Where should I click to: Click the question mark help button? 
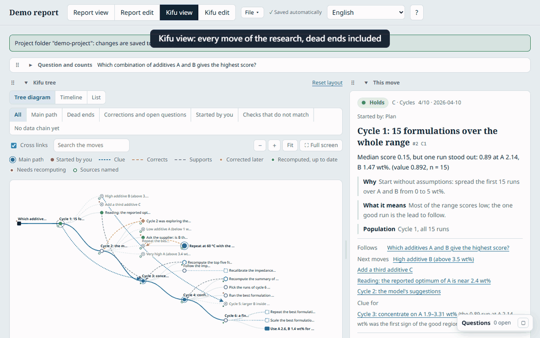click(416, 12)
